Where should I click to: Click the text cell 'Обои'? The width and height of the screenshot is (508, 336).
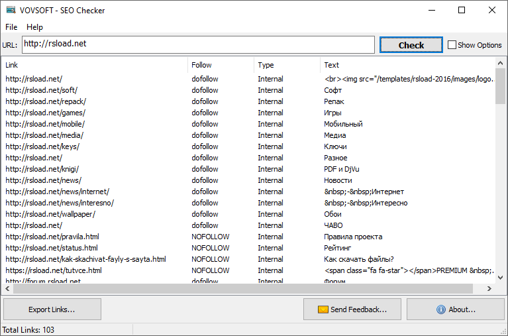(332, 214)
